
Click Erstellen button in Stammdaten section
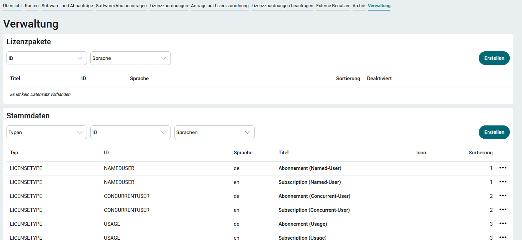pyautogui.click(x=494, y=132)
